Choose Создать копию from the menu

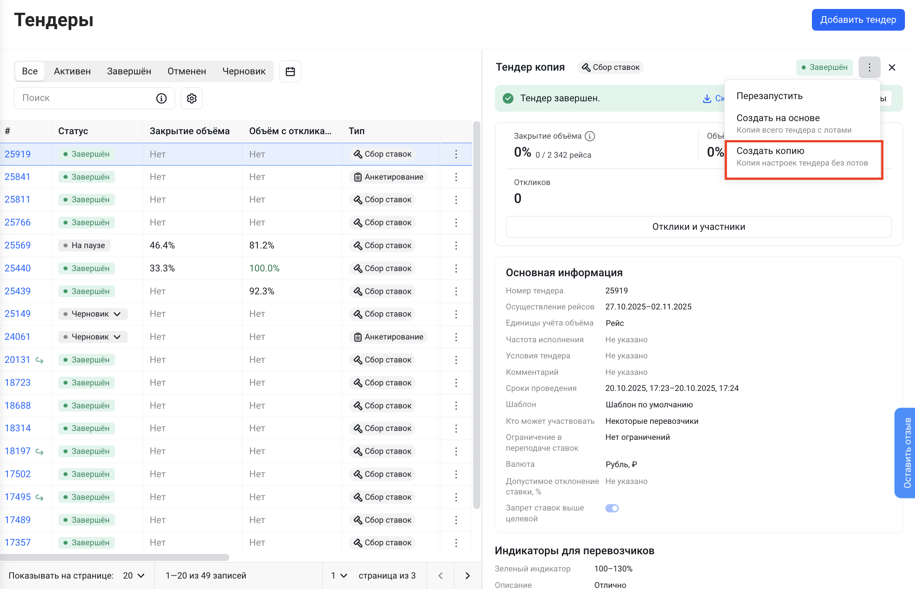pyautogui.click(x=802, y=157)
